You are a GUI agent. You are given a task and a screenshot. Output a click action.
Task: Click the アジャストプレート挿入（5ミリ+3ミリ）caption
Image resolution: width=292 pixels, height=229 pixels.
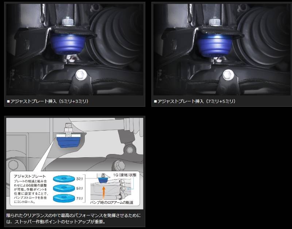click(x=48, y=101)
